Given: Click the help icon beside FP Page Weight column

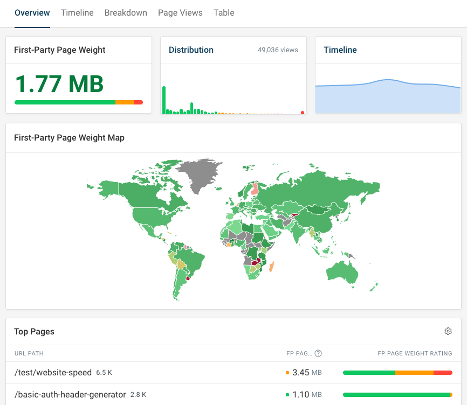Looking at the screenshot, I should tap(318, 353).
